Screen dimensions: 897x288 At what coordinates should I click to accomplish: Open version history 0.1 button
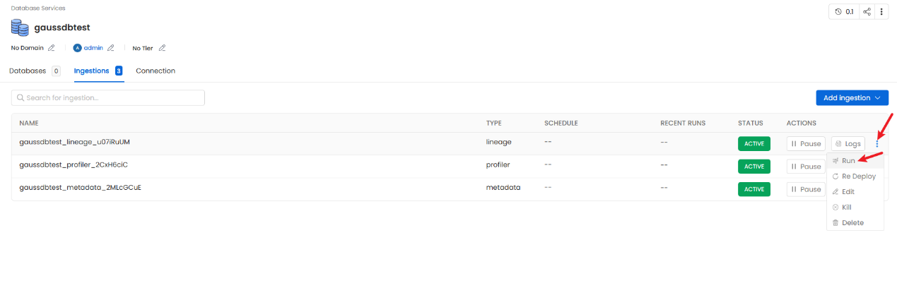pyautogui.click(x=844, y=12)
